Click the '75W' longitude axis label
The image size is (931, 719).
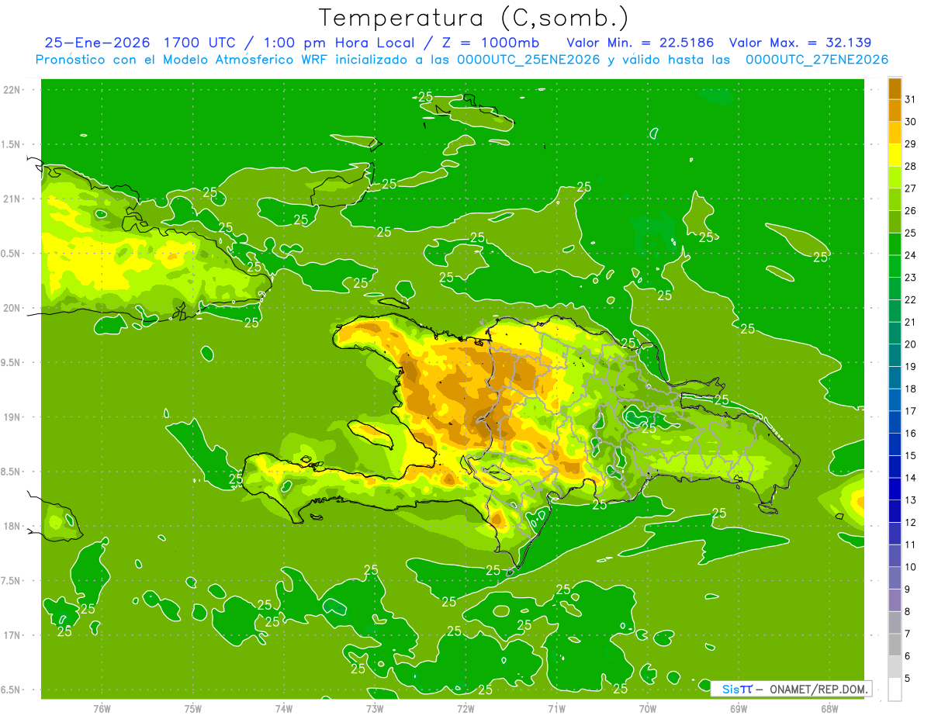pyautogui.click(x=193, y=709)
